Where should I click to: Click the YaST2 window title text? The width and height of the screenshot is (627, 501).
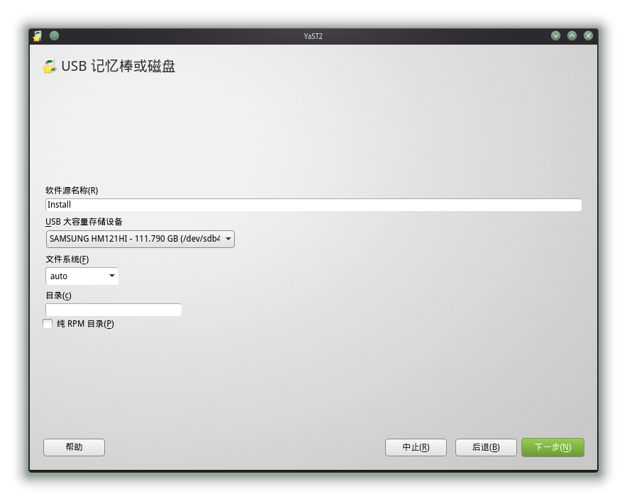point(313,36)
